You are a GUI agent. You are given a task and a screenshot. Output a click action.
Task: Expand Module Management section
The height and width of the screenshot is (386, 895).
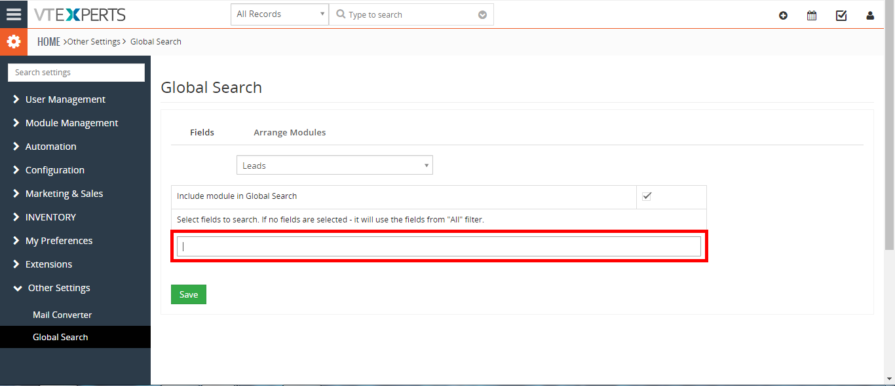pos(66,123)
